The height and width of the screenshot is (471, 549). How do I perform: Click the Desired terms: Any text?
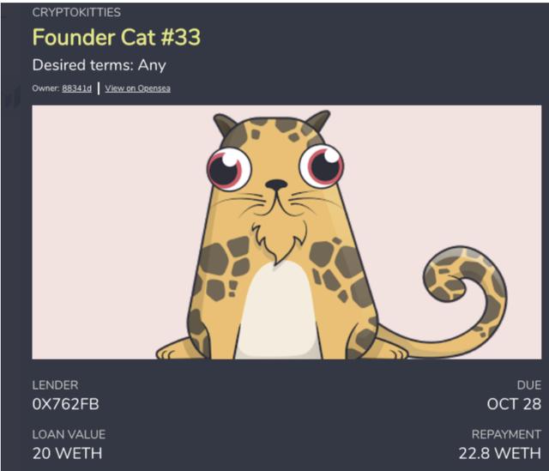click(x=100, y=65)
